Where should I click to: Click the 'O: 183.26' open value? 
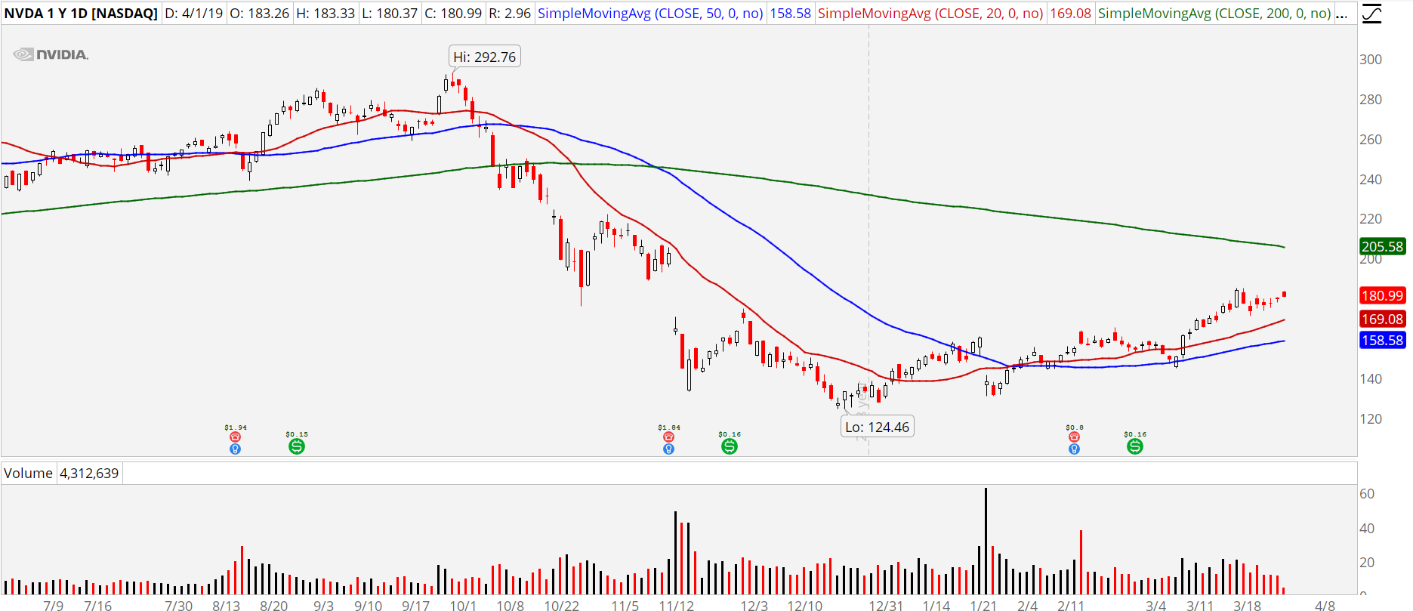pyautogui.click(x=260, y=14)
